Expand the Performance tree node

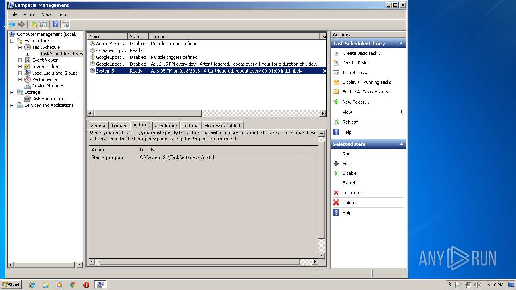[20, 79]
